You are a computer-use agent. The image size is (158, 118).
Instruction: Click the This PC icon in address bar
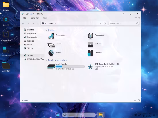[43, 23]
